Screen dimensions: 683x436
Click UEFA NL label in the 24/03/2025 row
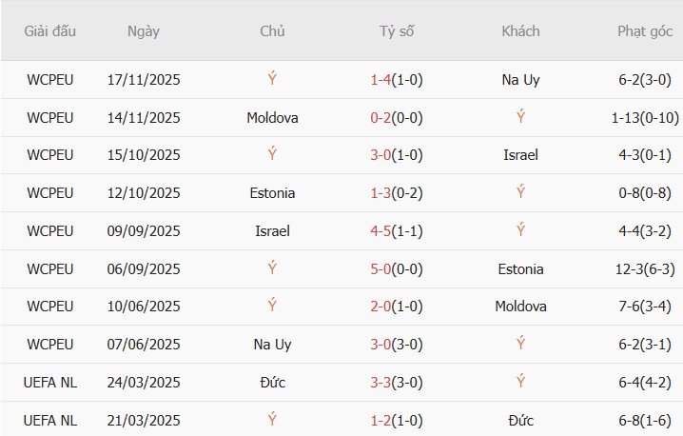pyautogui.click(x=50, y=383)
